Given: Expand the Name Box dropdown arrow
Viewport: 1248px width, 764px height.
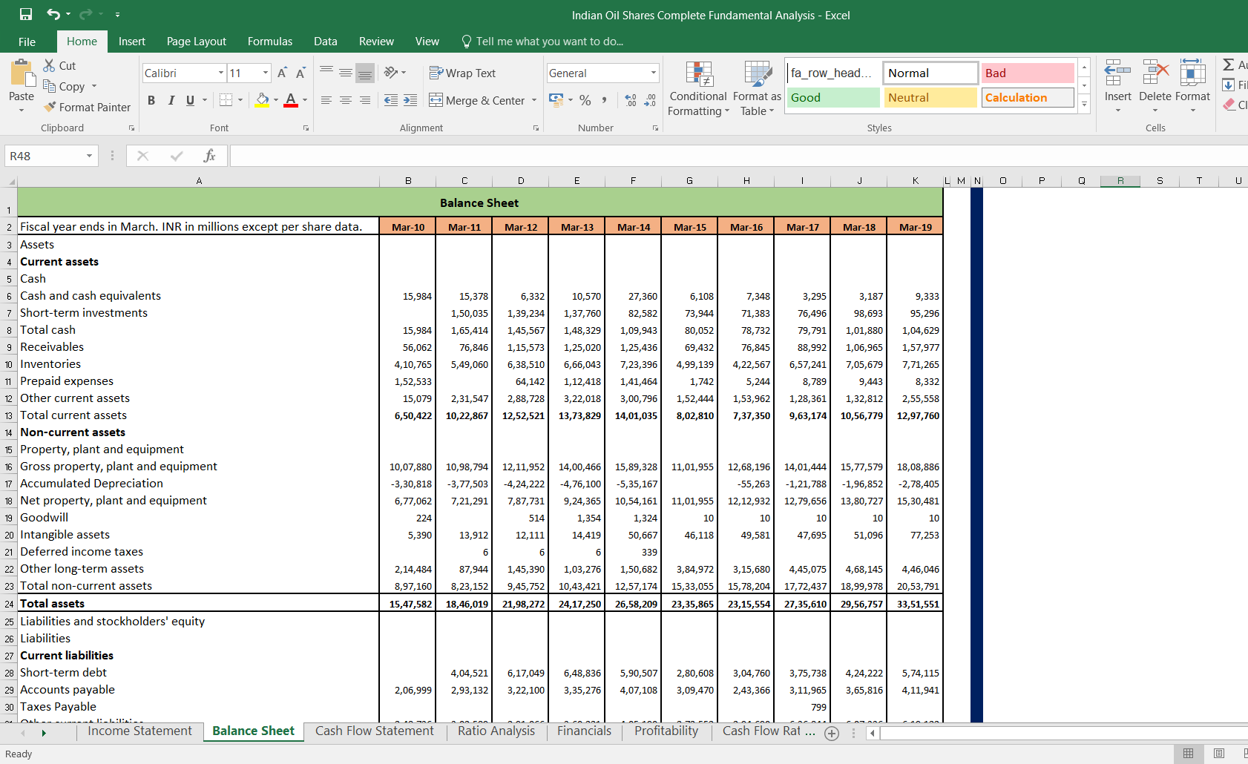Looking at the screenshot, I should 89,156.
